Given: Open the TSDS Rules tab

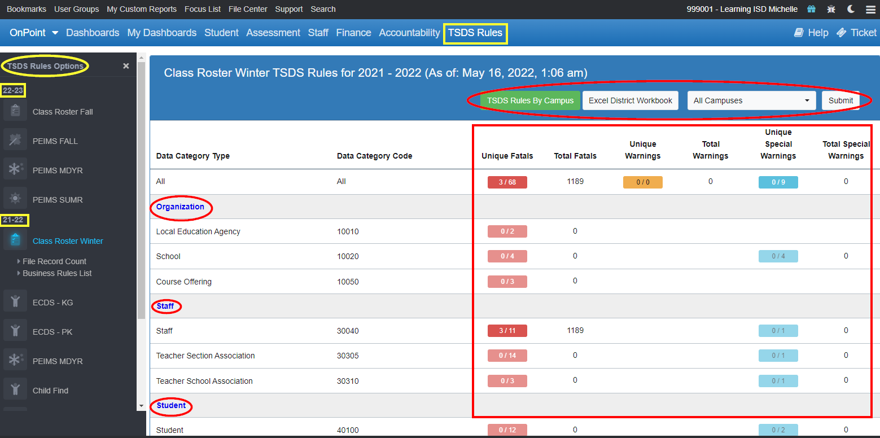Looking at the screenshot, I should coord(475,33).
